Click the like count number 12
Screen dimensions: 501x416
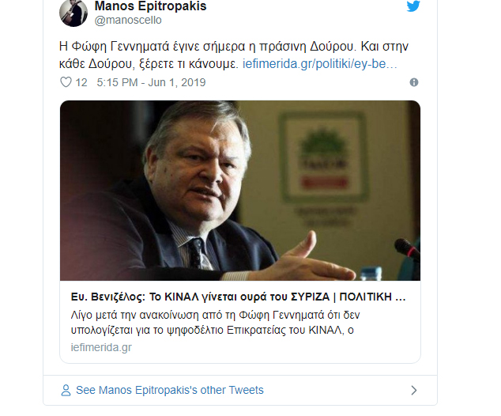(81, 82)
